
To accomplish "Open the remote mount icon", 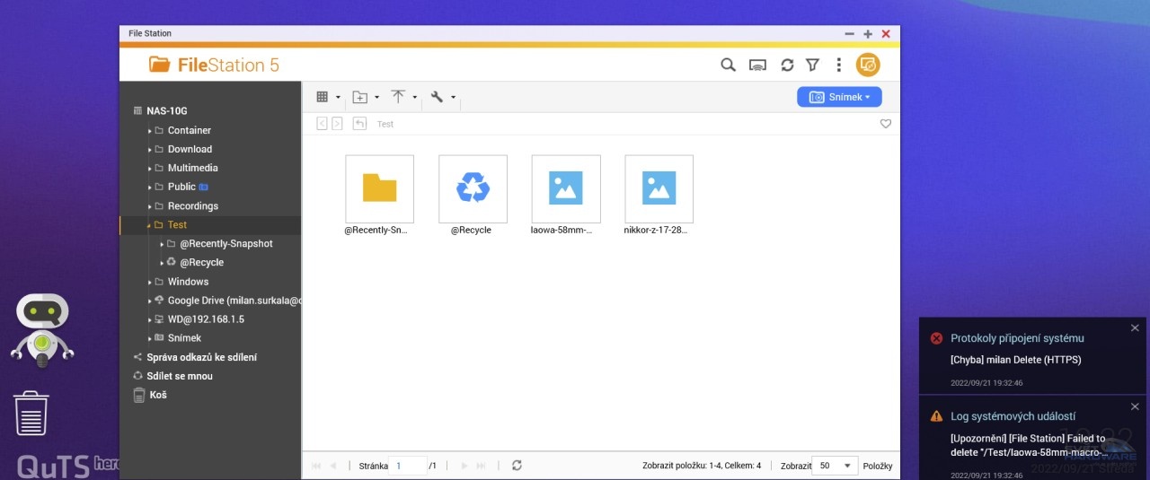I will click(757, 65).
